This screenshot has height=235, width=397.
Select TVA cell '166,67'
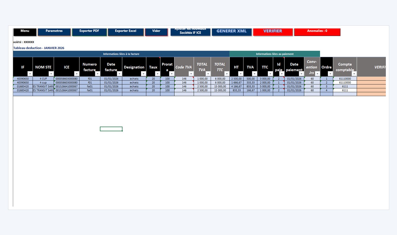point(250,90)
